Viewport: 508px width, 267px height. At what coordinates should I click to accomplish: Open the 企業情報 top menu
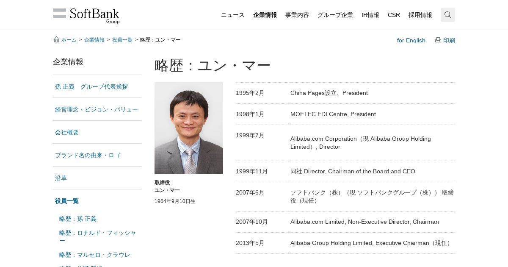pyautogui.click(x=265, y=15)
